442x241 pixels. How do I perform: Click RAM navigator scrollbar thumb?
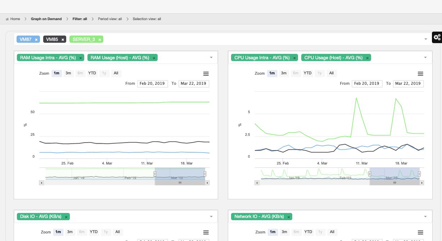coord(180,183)
